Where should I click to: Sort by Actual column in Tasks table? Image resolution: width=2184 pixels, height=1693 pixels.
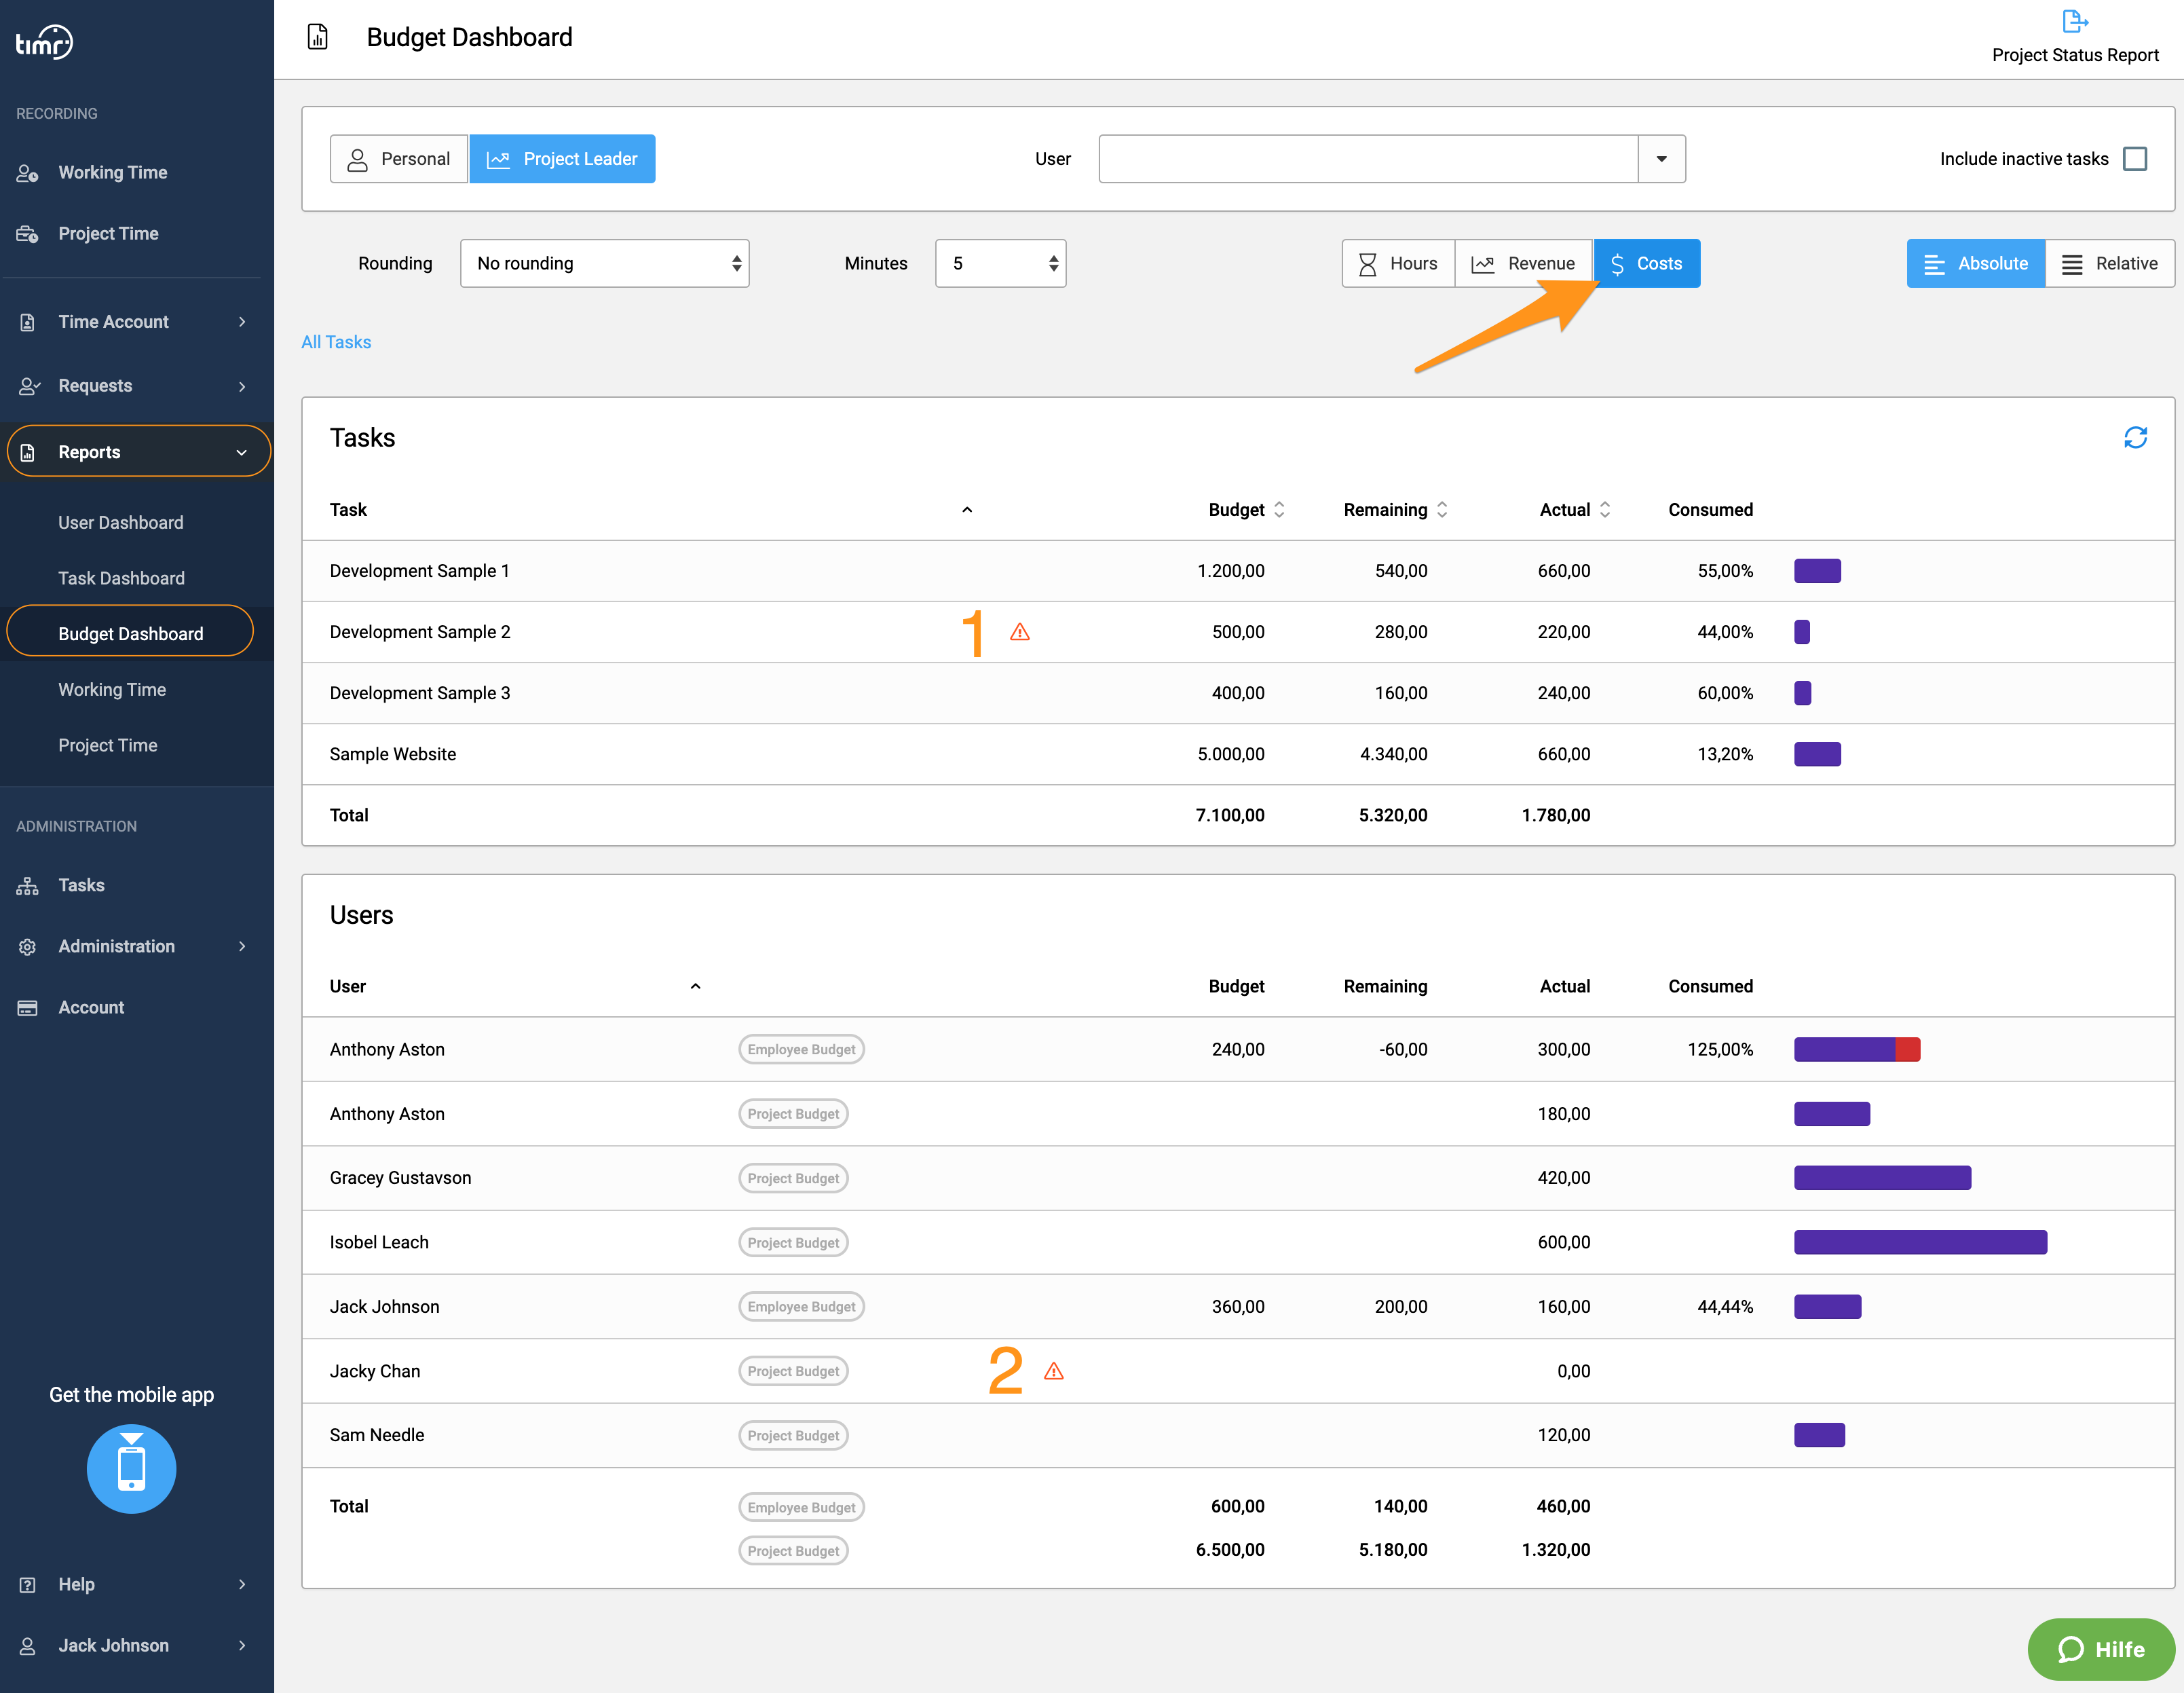tap(1604, 510)
